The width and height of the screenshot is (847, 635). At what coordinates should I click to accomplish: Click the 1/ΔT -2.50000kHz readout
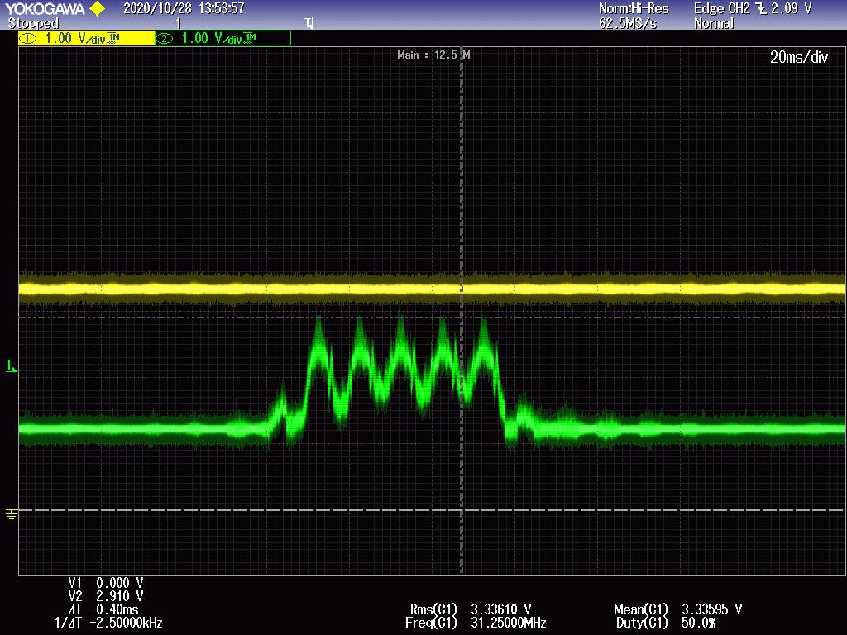(x=108, y=623)
